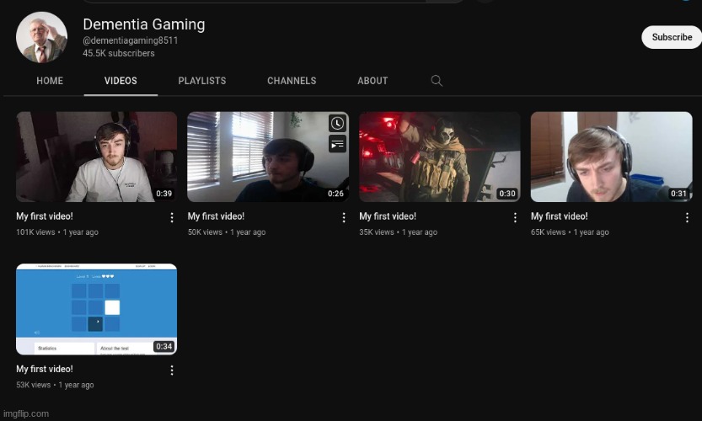This screenshot has width=702, height=421.
Task: Open the options menu for the 53K views video
Action: [172, 370]
